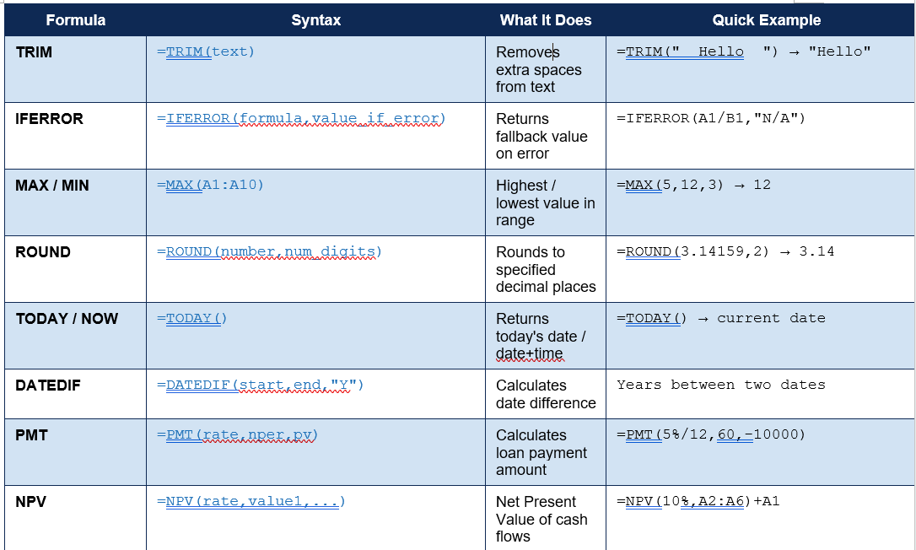
Task: Click the =IFERROR(A1/B1,"N/A") example text
Action: coord(711,118)
